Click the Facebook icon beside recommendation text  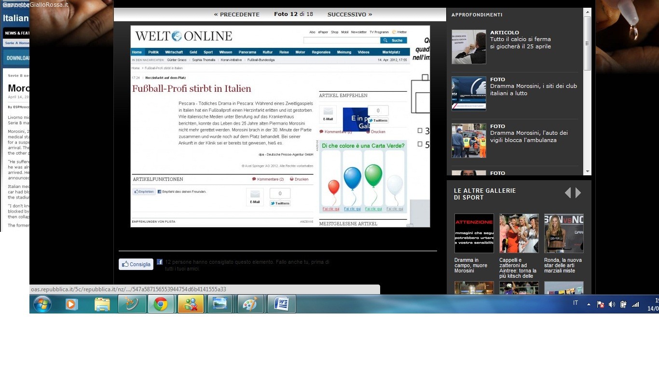tap(160, 262)
